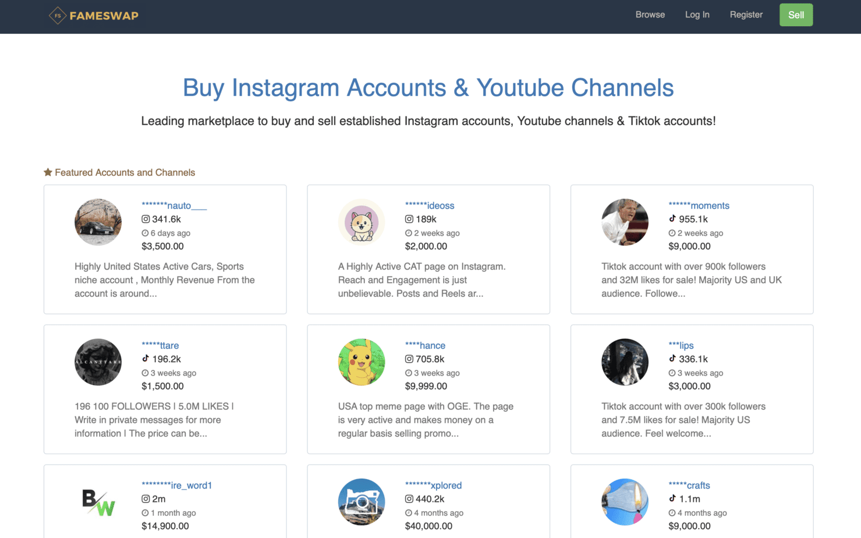View the ire_word1 account listing
Viewport: 861px width, 538px height.
coord(176,486)
